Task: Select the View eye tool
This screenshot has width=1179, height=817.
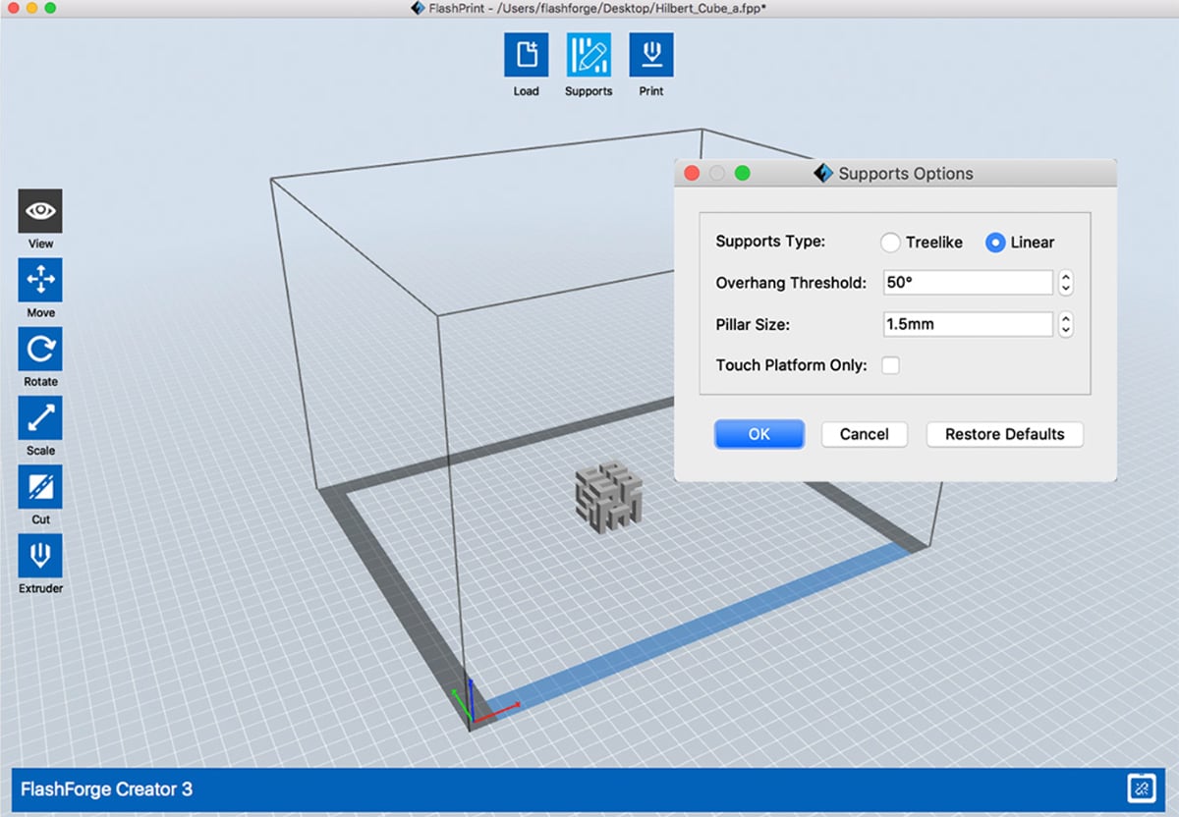Action: [x=40, y=211]
